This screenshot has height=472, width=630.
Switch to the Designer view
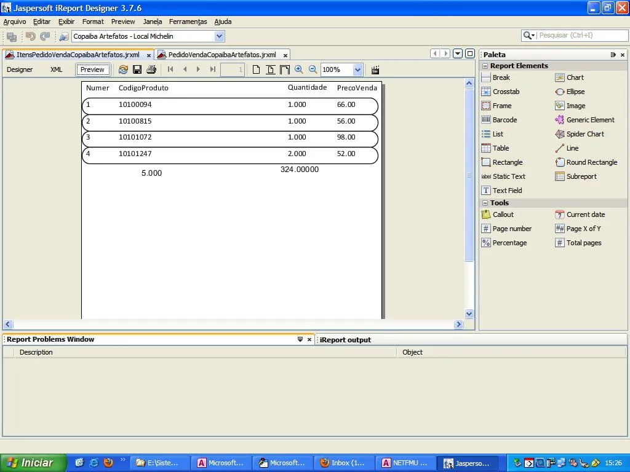click(x=20, y=69)
